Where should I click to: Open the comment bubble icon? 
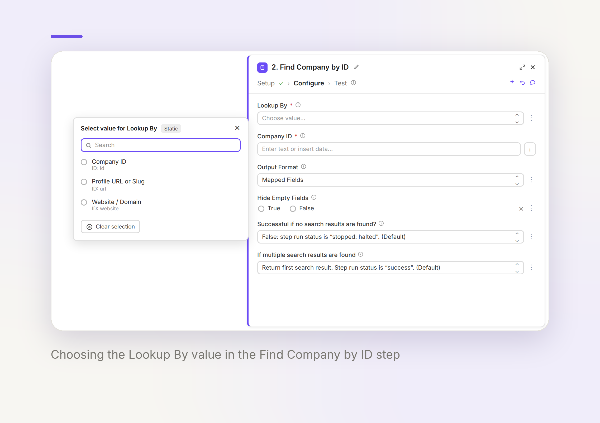click(x=533, y=83)
